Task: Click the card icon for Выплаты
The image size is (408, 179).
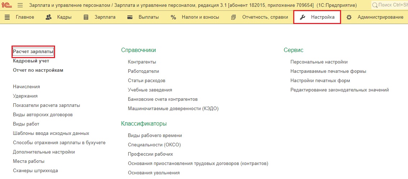Action: 130,17
